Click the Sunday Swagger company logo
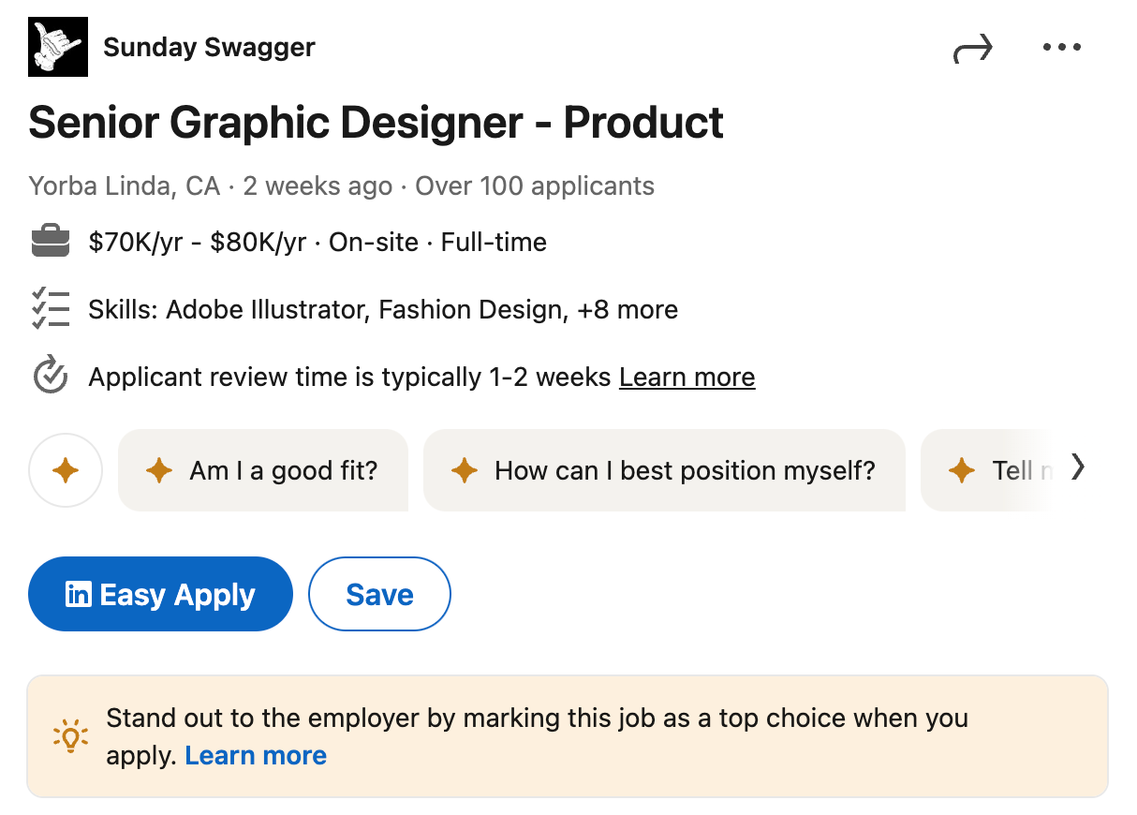Screen dimensions: 1137x815 [x=57, y=46]
